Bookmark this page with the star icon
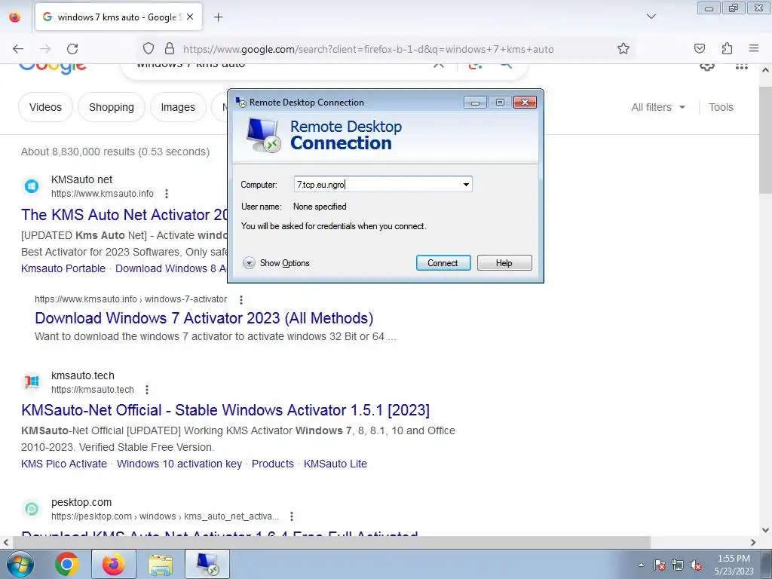The height and width of the screenshot is (579, 772). click(x=623, y=48)
